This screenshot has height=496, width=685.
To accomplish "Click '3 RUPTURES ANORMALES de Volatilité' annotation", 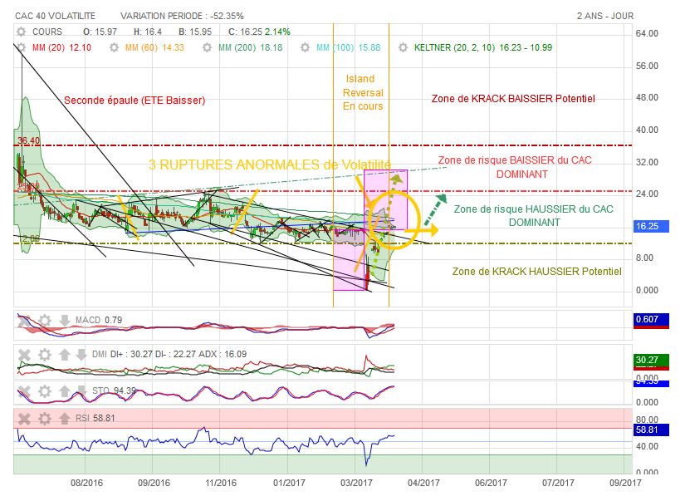I will click(x=270, y=165).
